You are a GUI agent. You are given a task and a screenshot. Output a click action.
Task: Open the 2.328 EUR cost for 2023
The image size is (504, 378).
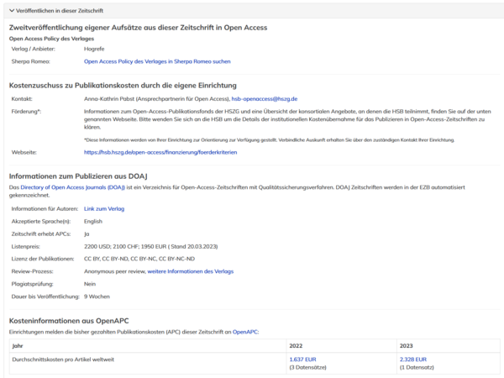point(412,359)
